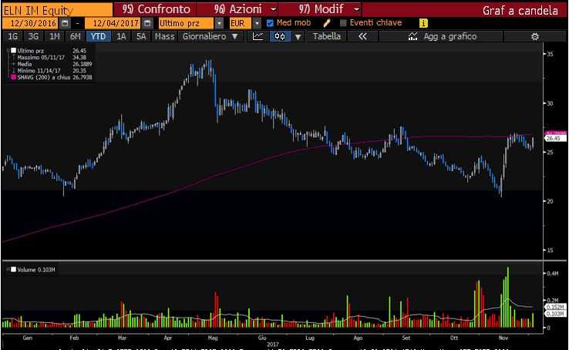Screen dimensions: 569x350
Task: Click the pencil edit icon beside Med mob
Action: point(327,23)
